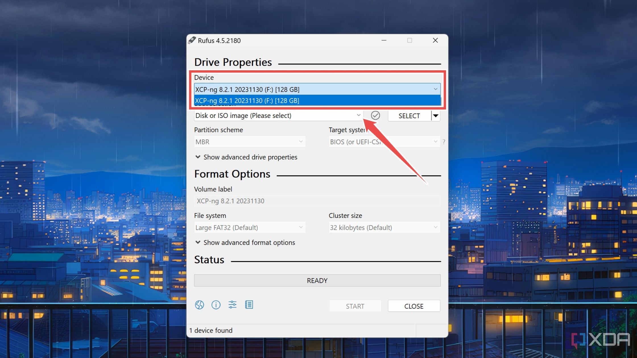Open the Partition scheme MBR dropdown

250,141
